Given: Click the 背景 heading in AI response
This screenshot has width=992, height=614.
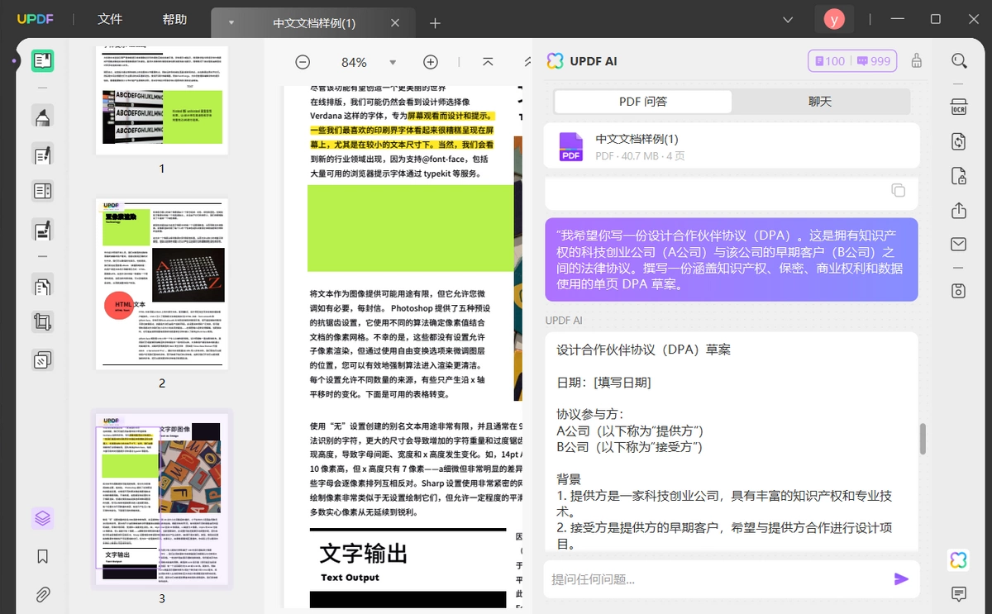Looking at the screenshot, I should (569, 479).
